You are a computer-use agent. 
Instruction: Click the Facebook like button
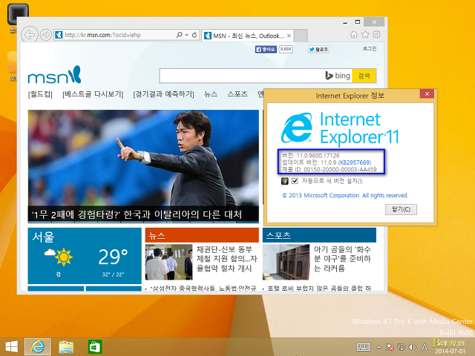pos(266,50)
